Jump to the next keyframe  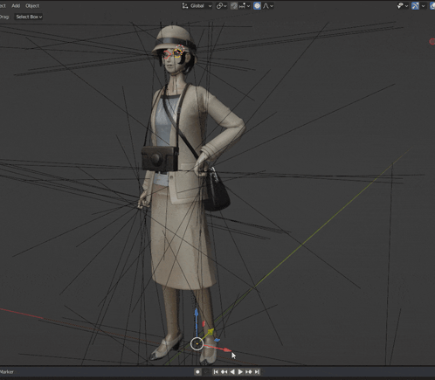click(249, 372)
